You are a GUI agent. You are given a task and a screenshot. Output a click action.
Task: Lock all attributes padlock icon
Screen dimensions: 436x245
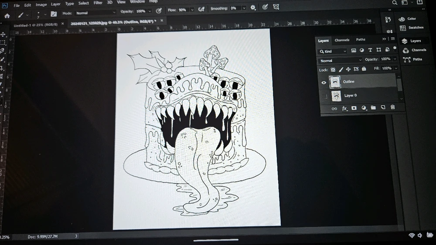pyautogui.click(x=364, y=68)
